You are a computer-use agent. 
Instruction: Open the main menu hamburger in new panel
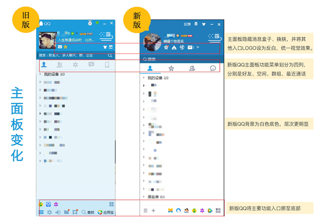(146, 211)
